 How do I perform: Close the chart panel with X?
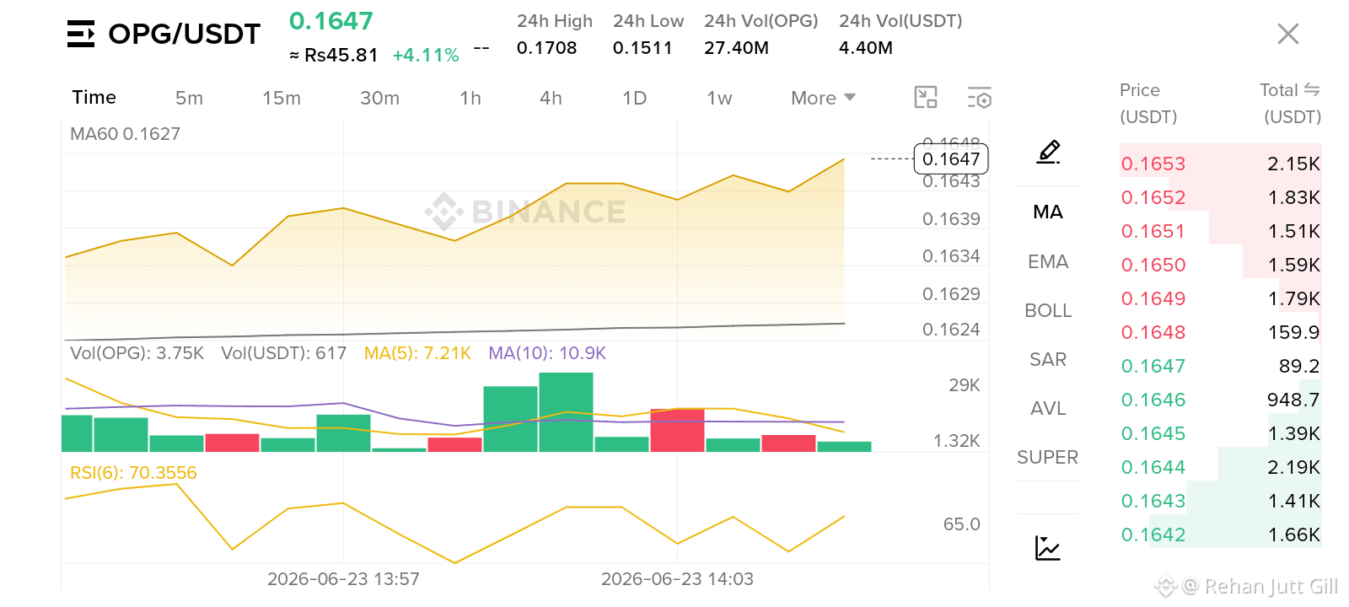pyautogui.click(x=1288, y=34)
